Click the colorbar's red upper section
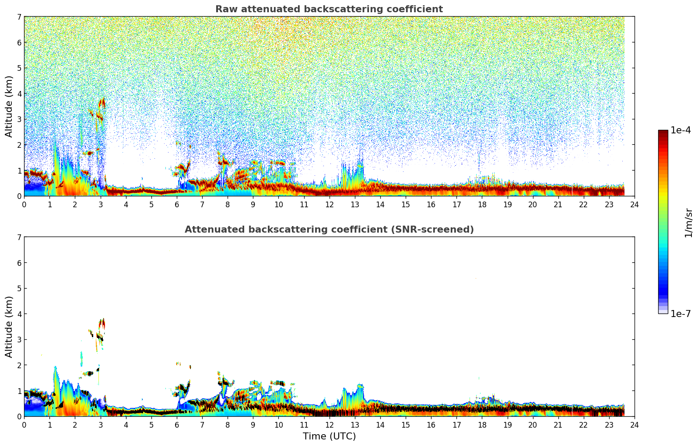Image resolution: width=698 pixels, height=446 pixels. (x=663, y=149)
